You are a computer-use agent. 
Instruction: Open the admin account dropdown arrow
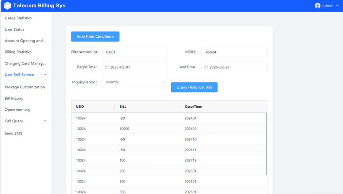coord(337,6)
